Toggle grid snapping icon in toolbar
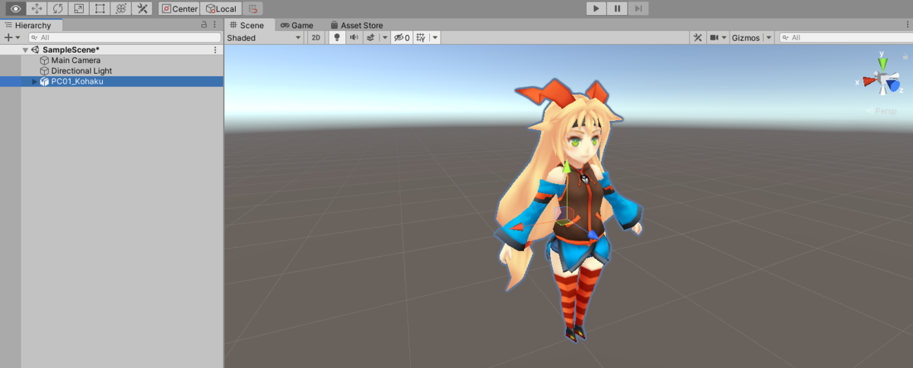Screen dimensions: 913x368 [254, 9]
